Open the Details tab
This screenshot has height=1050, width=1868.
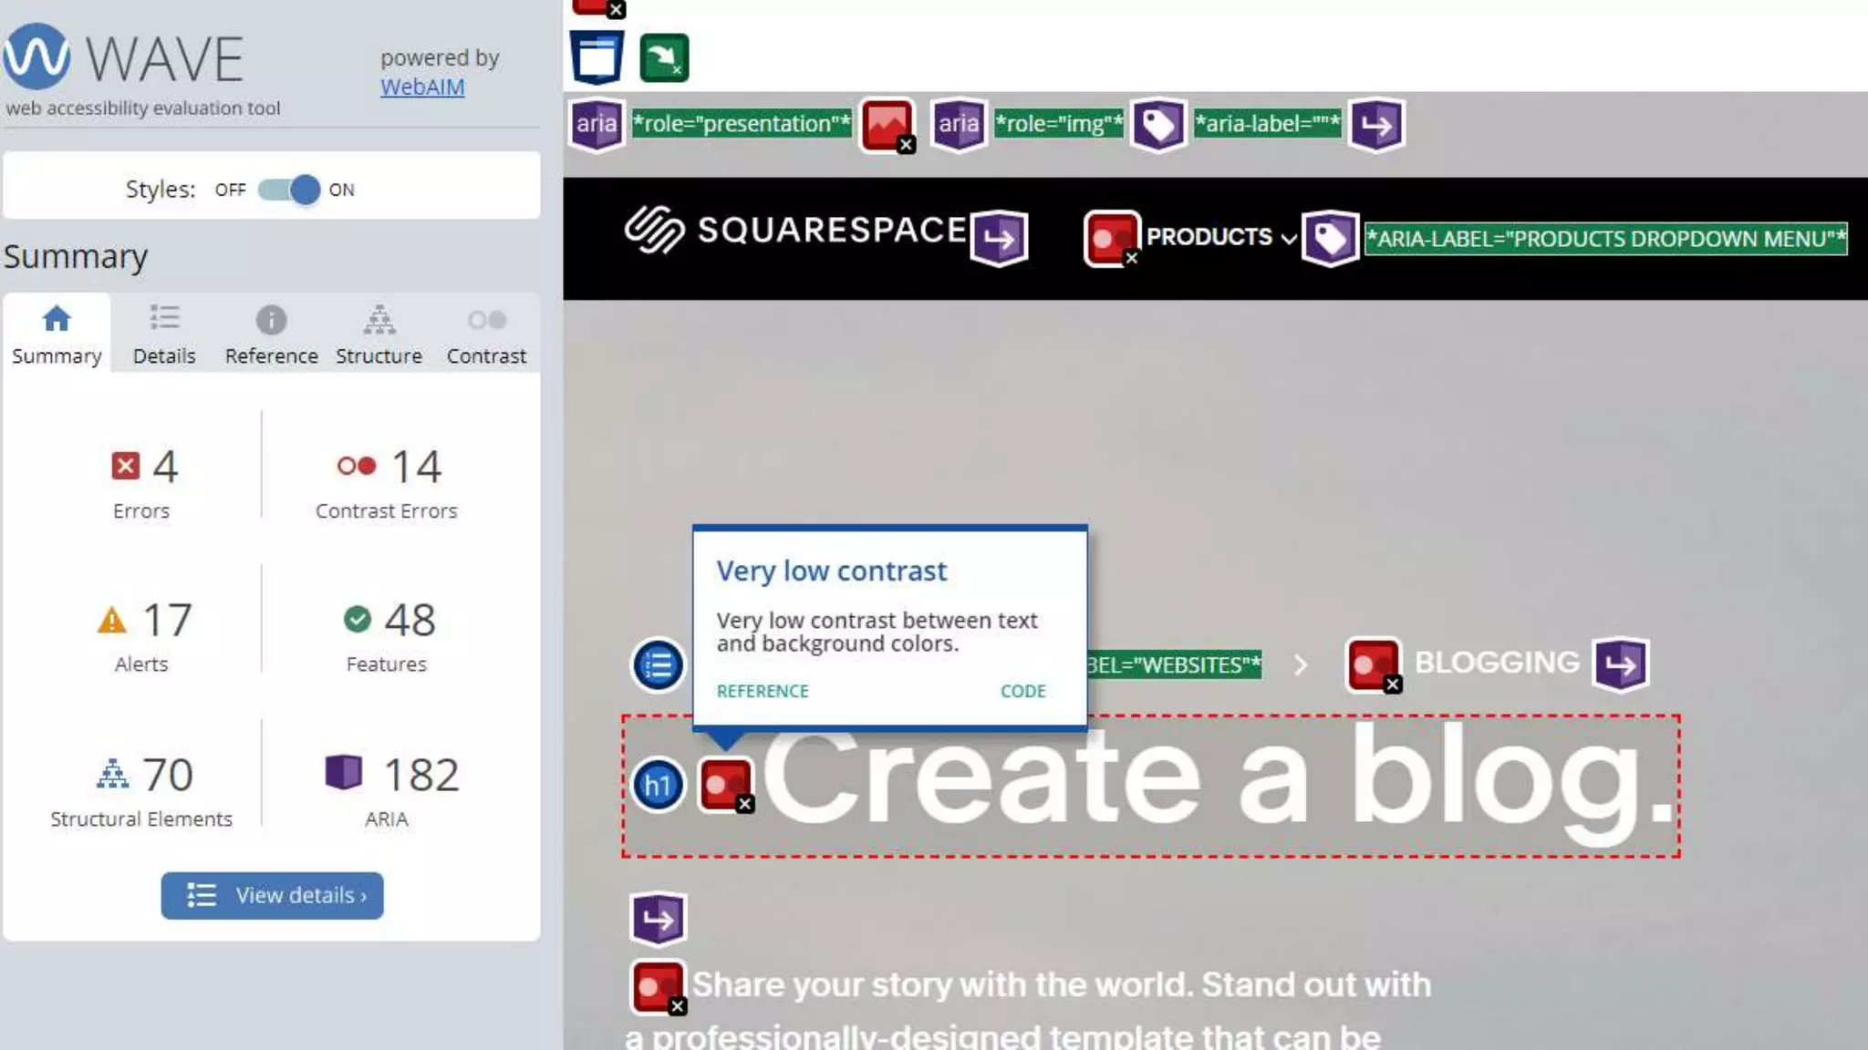click(164, 335)
